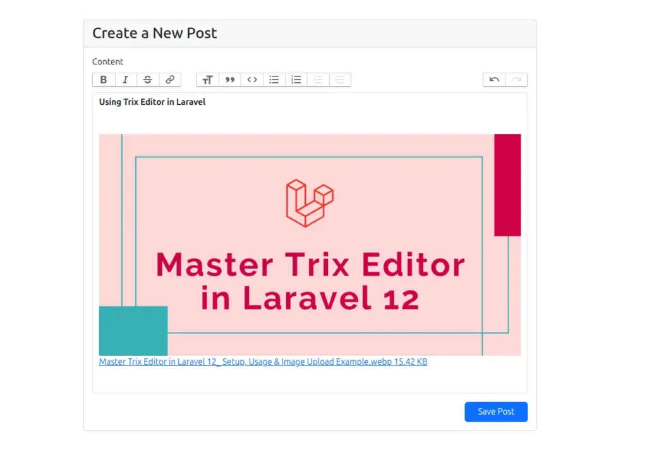This screenshot has width=647, height=457.
Task: Click the Save Post button
Action: coord(496,411)
